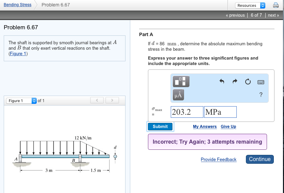Go to next figure arrow

112,100
